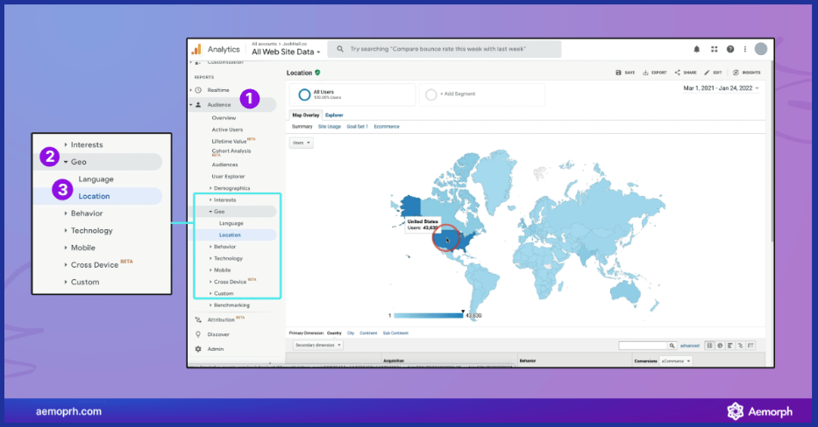818x427 pixels.
Task: Open the INSIGHTS panel icon
Action: point(736,73)
